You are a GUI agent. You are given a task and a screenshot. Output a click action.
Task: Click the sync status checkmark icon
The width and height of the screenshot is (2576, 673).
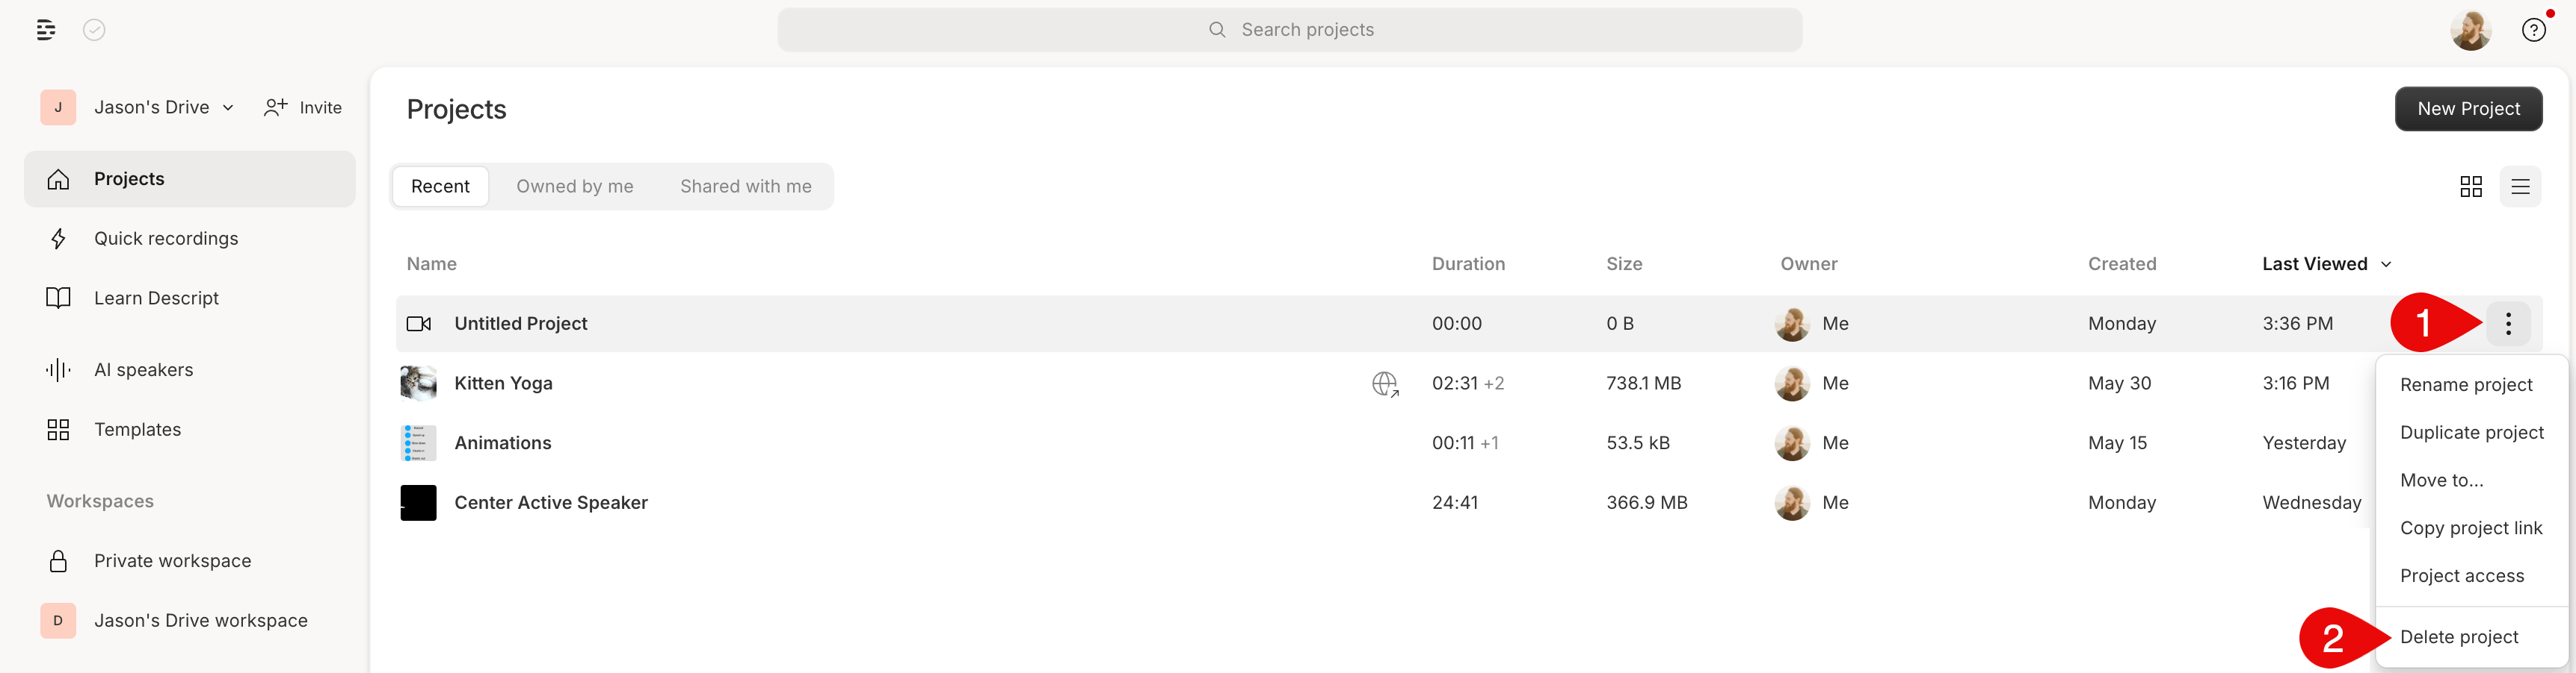[94, 30]
